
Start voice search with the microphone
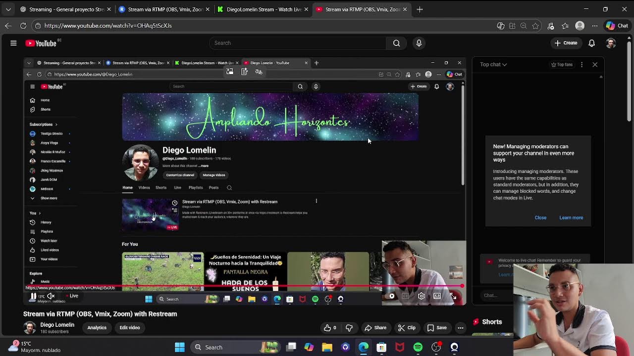pos(419,43)
